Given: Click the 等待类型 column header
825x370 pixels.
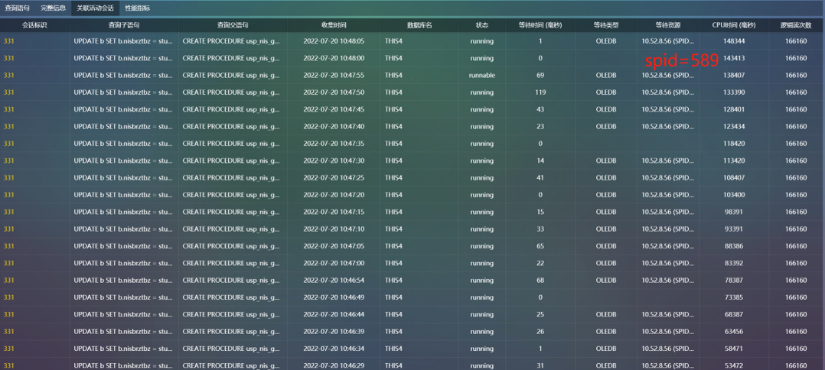Looking at the screenshot, I should coord(605,25).
